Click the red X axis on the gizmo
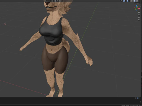Screen dimensions: 142x106 (139, 9)
